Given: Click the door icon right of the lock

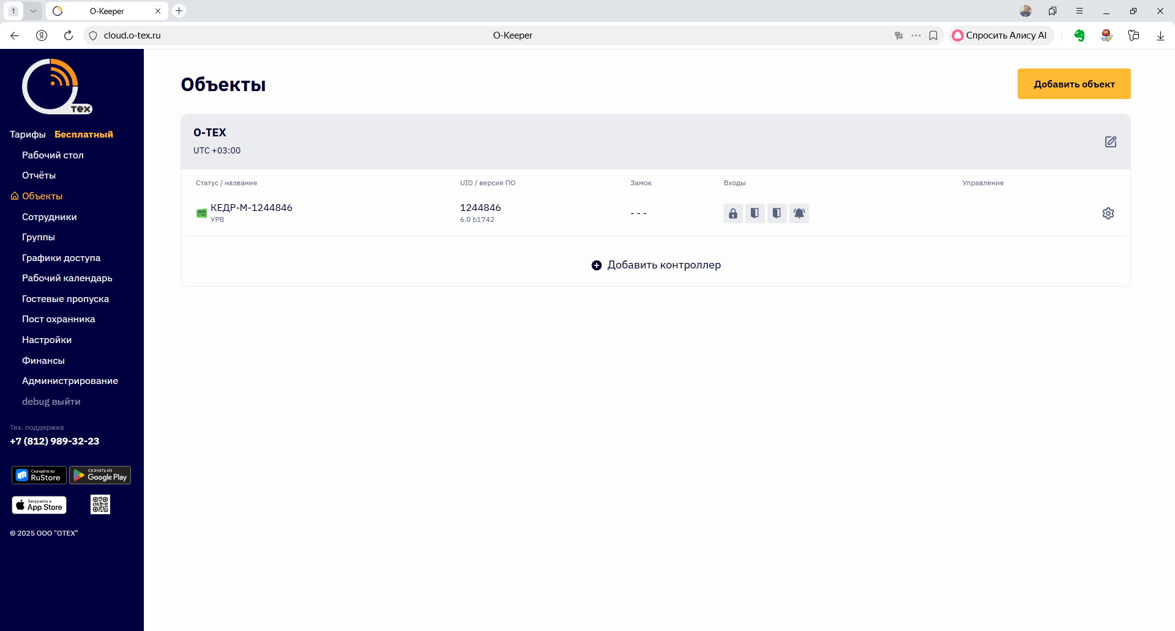Looking at the screenshot, I should click(755, 213).
